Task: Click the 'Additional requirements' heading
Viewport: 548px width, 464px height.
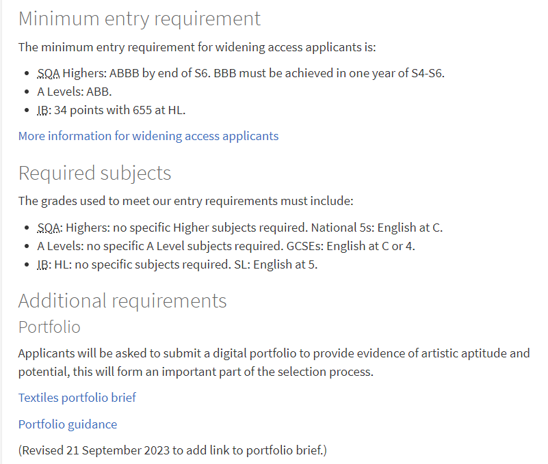Action: pyautogui.click(x=122, y=301)
